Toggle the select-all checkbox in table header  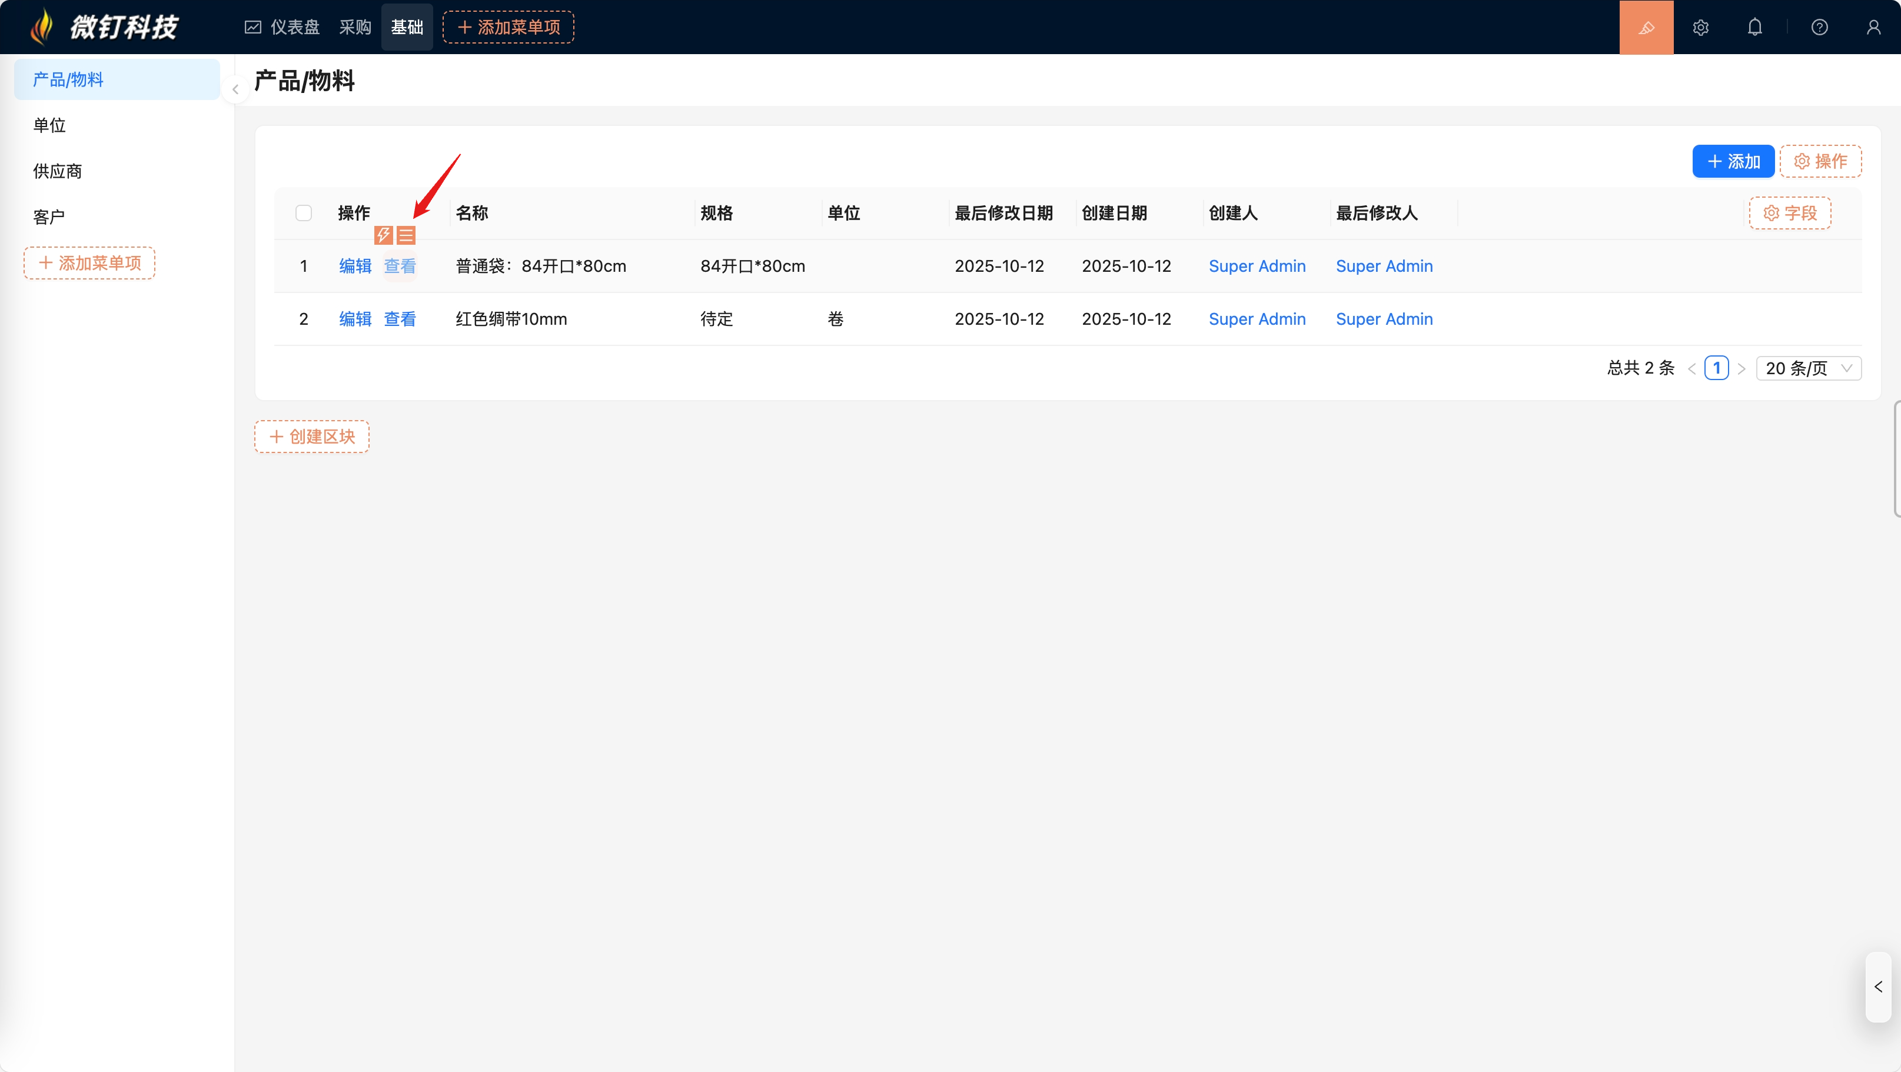pos(303,213)
